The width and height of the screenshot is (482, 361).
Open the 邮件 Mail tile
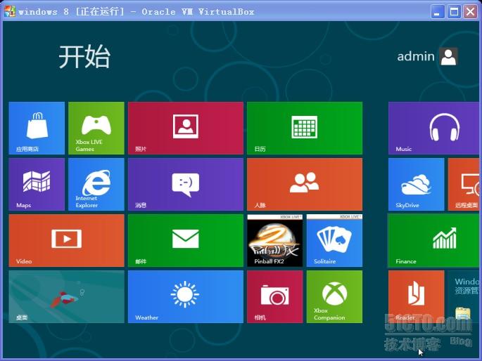tap(186, 240)
